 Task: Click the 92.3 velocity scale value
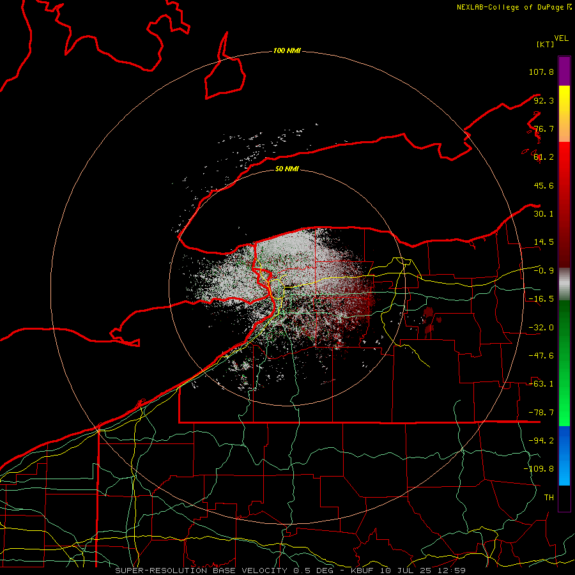(544, 100)
